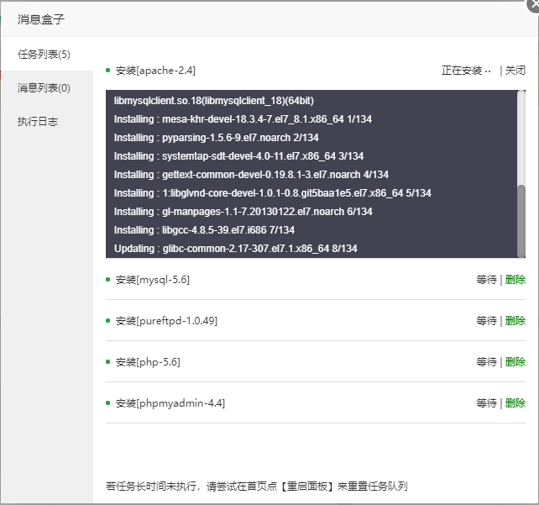Click 关闭 next to apache install

pos(515,71)
